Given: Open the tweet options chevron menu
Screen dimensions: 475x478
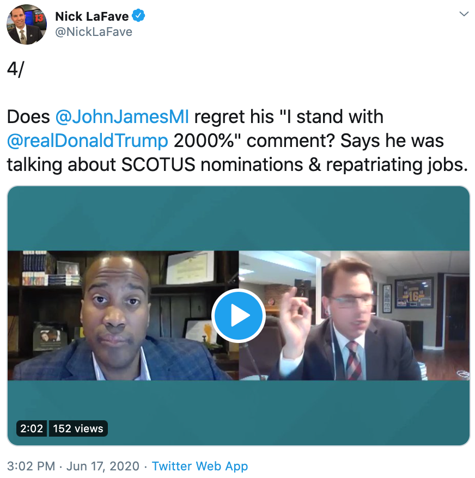Looking at the screenshot, I should pos(464,14).
